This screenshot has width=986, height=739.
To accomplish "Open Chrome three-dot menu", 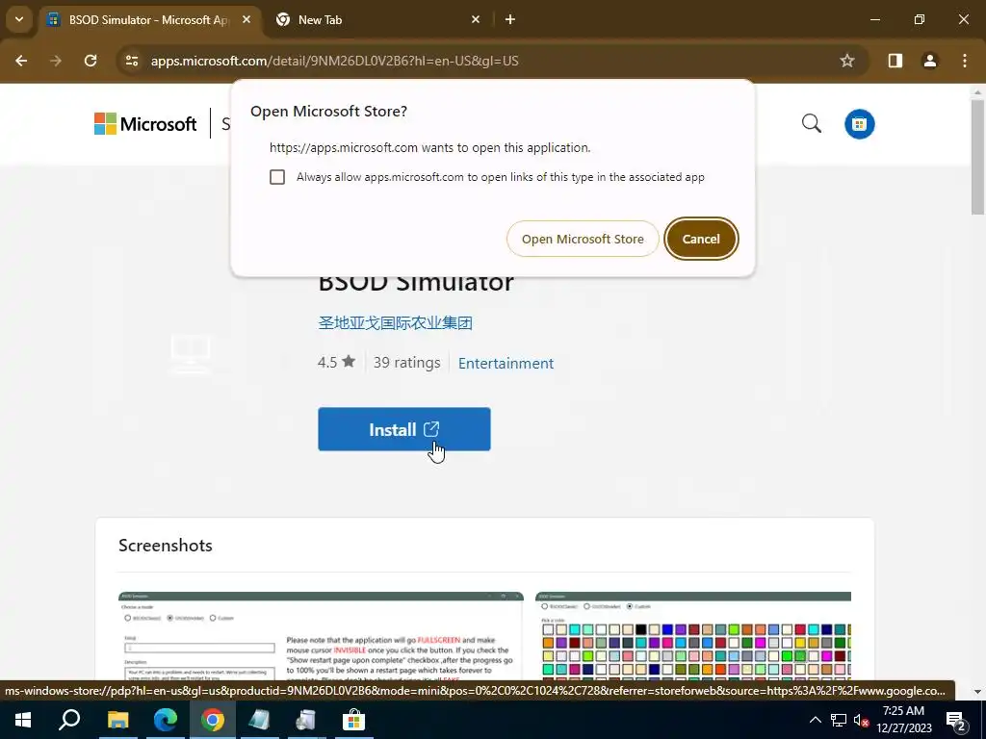I will click(x=965, y=61).
